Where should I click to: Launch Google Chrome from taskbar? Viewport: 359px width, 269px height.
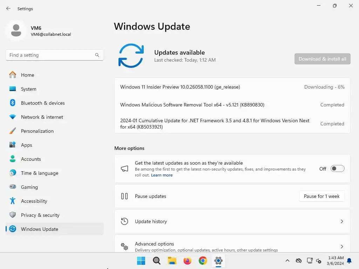pos(203,261)
